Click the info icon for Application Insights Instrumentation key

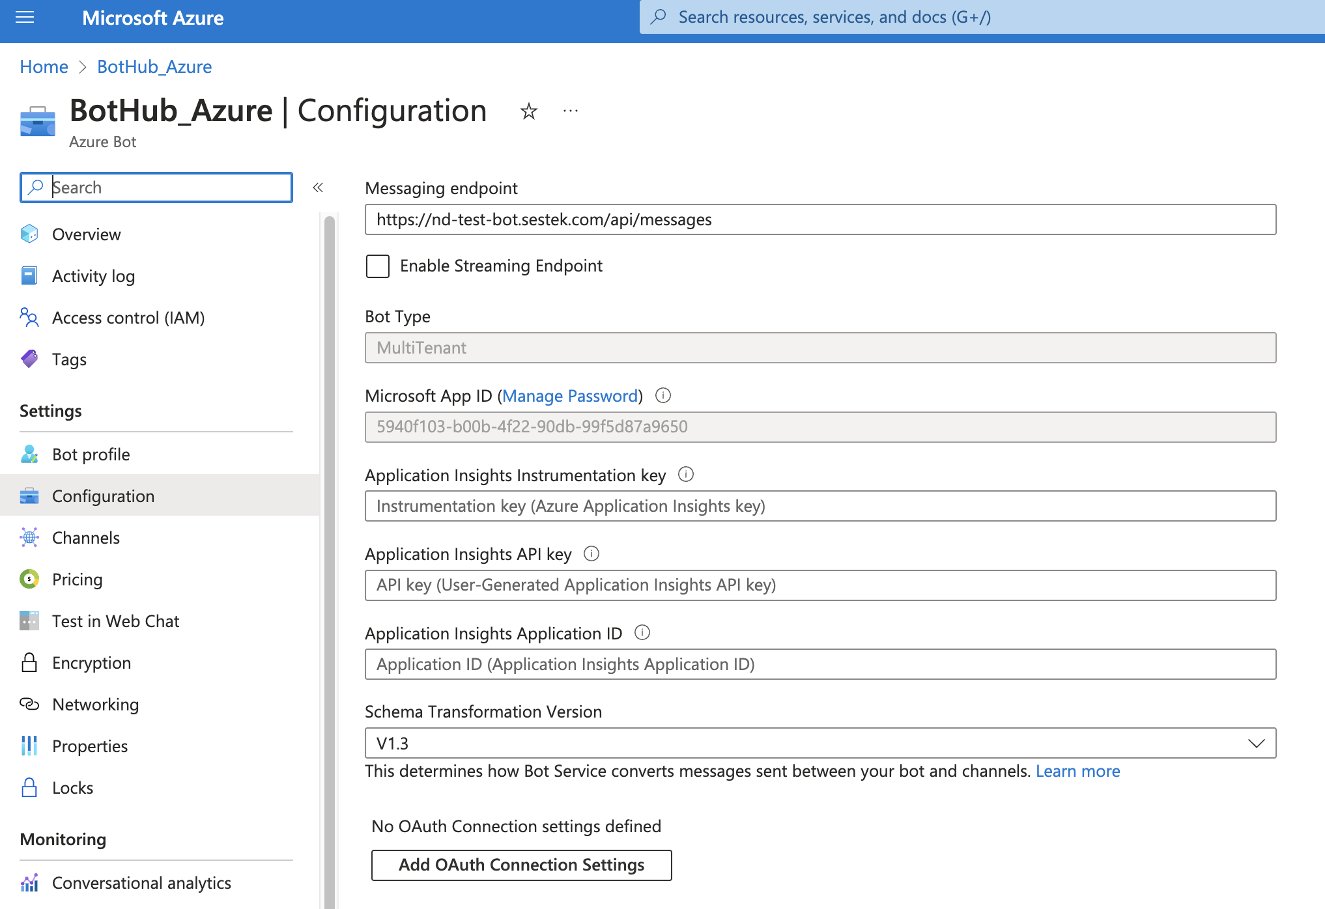point(685,474)
